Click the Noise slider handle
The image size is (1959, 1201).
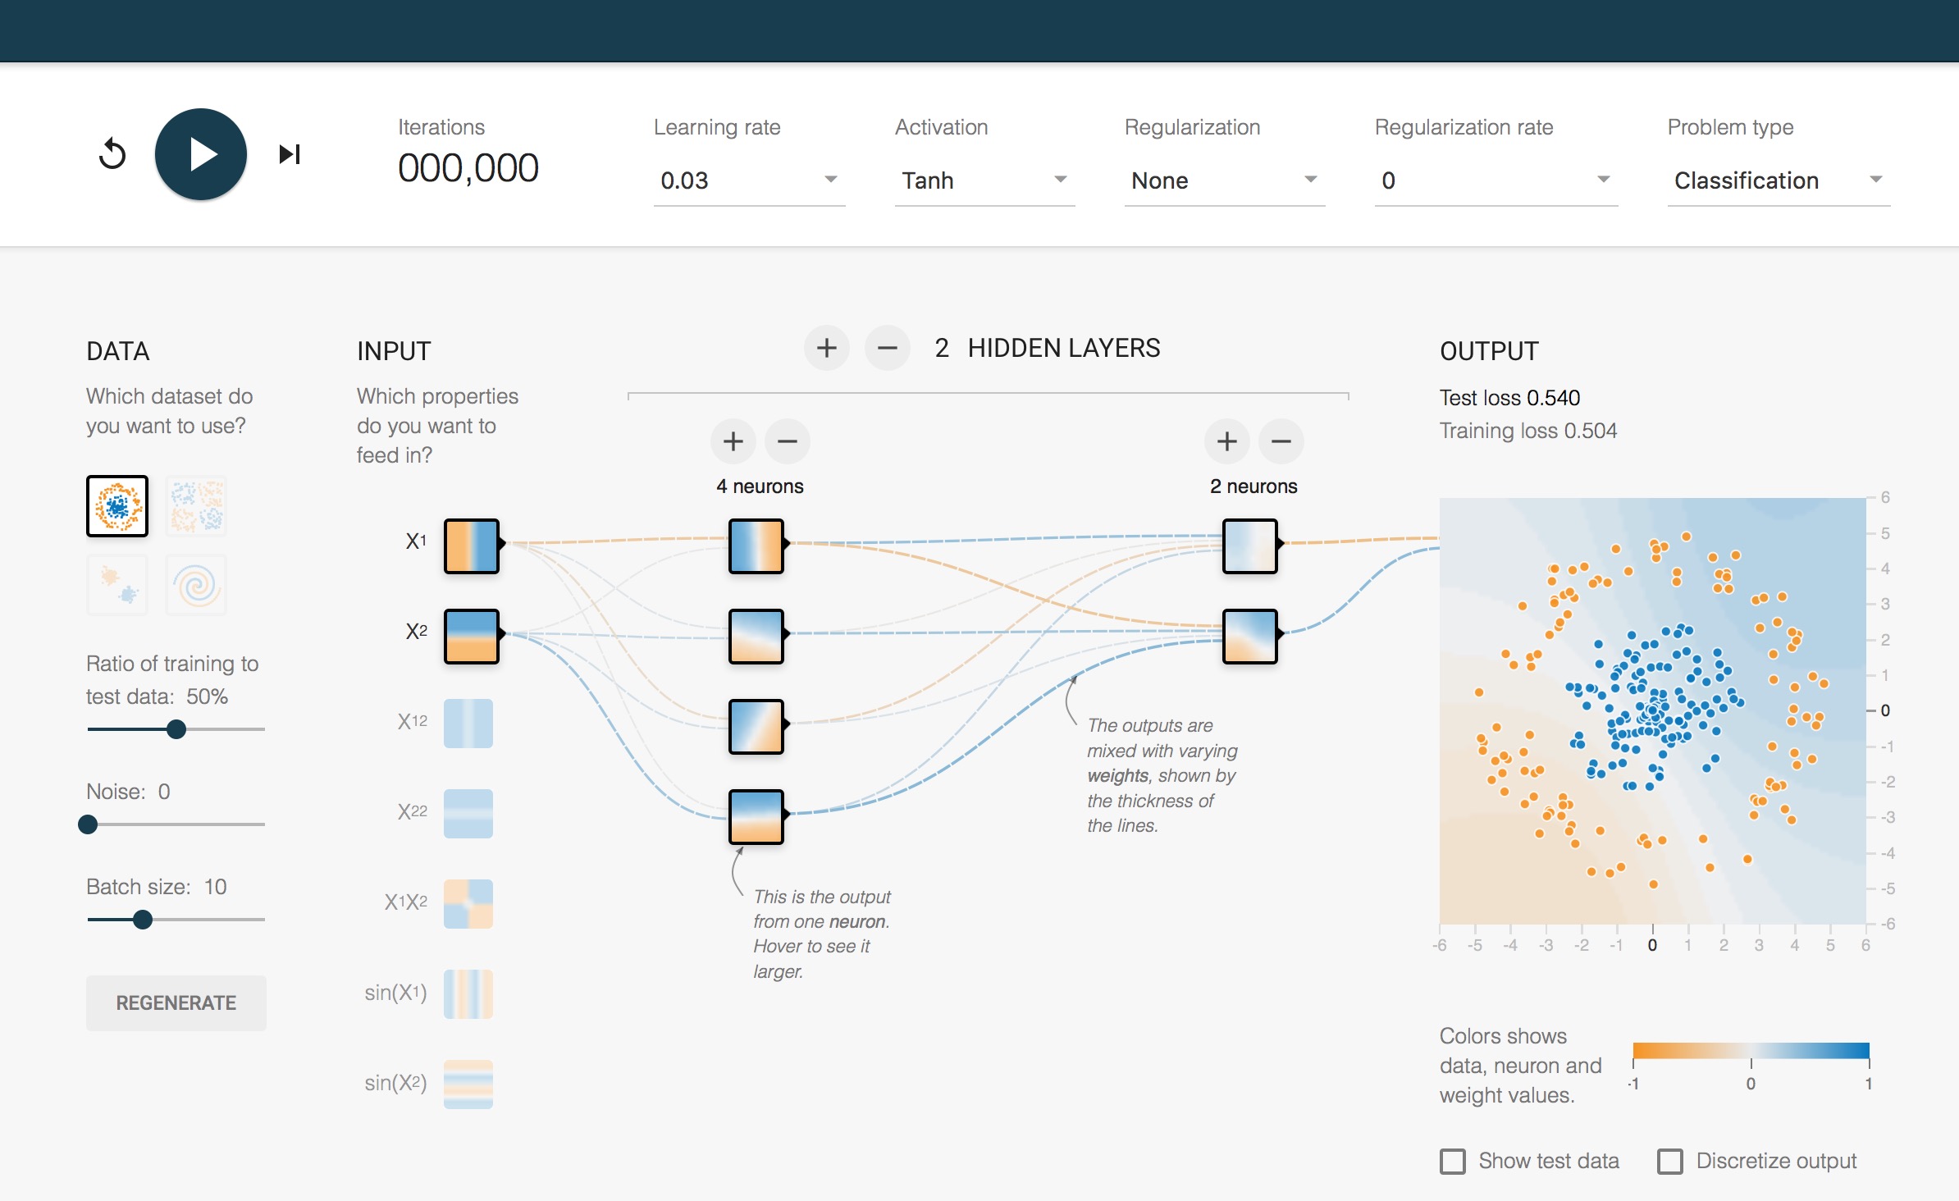88,824
